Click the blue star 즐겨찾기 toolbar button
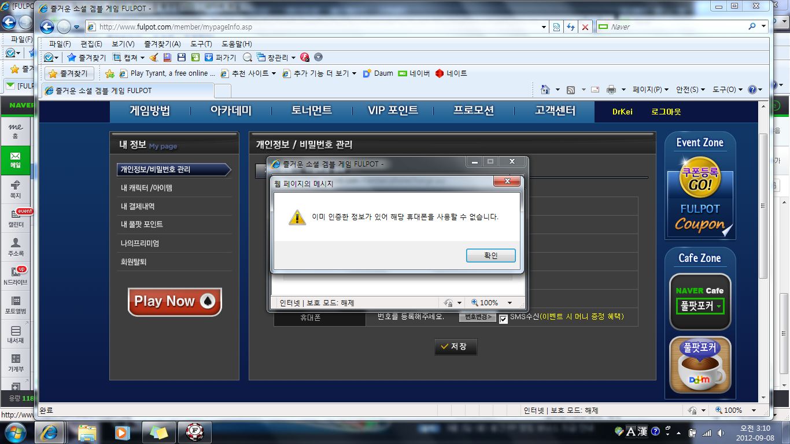This screenshot has height=444, width=790. pyautogui.click(x=87, y=58)
